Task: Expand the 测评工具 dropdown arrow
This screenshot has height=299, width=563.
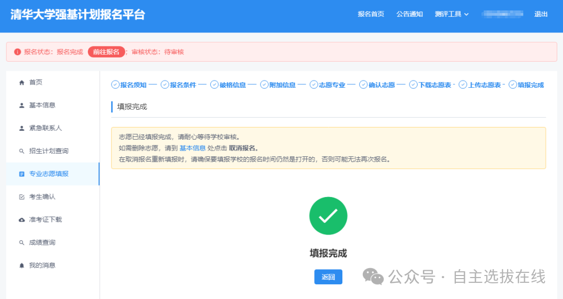Action: 466,14
